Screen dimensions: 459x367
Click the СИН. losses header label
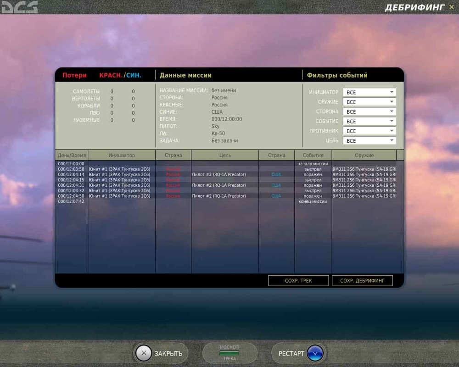pos(134,75)
